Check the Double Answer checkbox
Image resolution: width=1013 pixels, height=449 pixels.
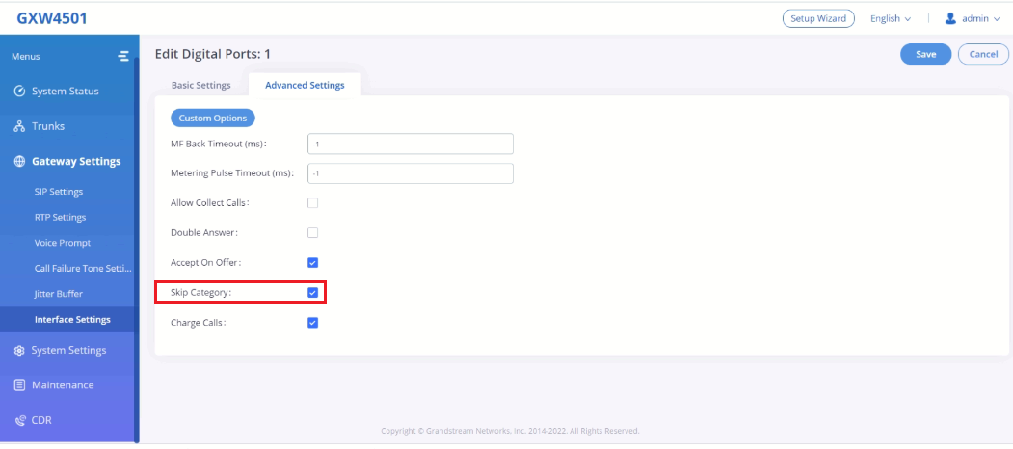point(312,232)
